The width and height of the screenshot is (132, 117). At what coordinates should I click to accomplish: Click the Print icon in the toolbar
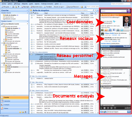pyautogui.click(x=13, y=7)
